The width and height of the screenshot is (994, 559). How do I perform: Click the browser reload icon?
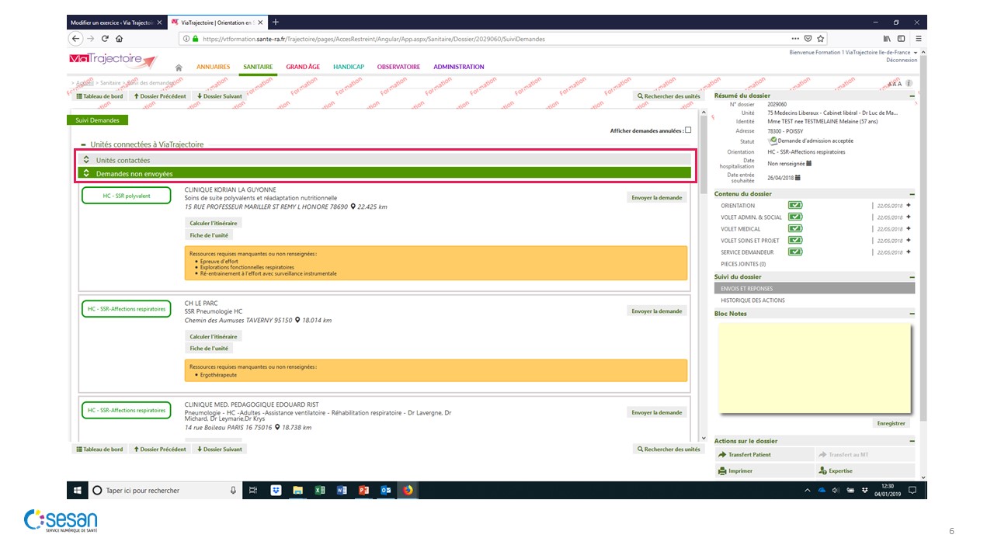tap(104, 39)
